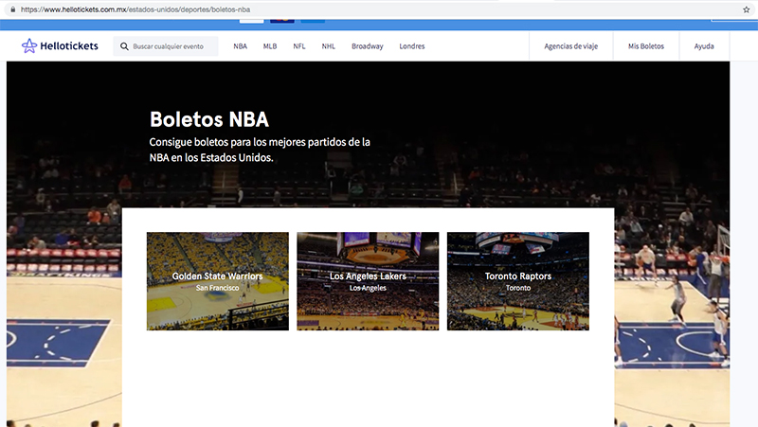Select the Toronto Raptors card

[x=517, y=281]
